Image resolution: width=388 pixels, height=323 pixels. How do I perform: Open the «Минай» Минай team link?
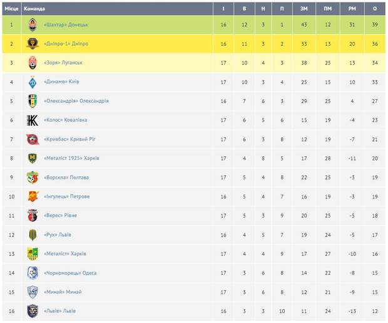(63, 292)
